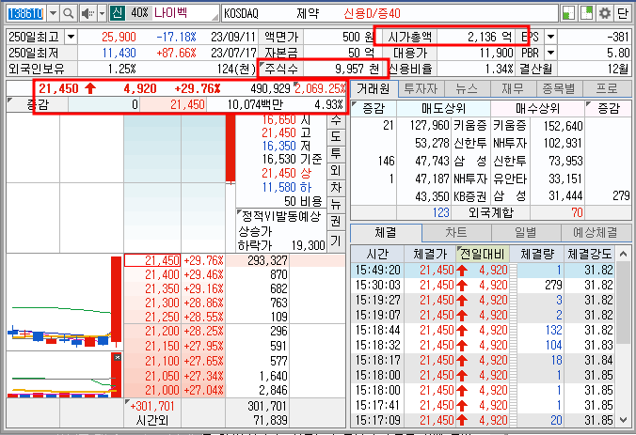This screenshot has height=435, width=636.
Task: Click the first green layout icon
Action: coord(569,13)
